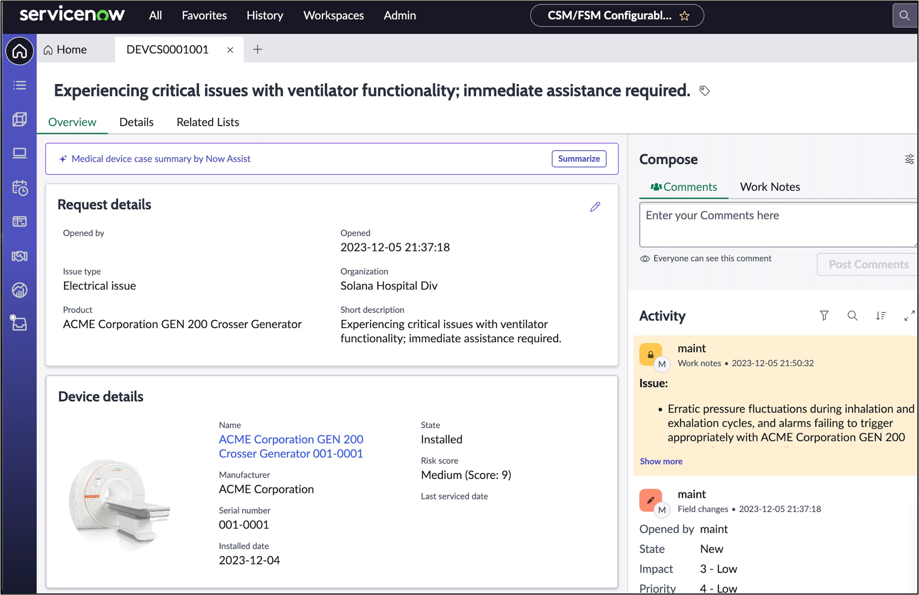
Task: Filter the Activity stream
Action: (x=824, y=316)
